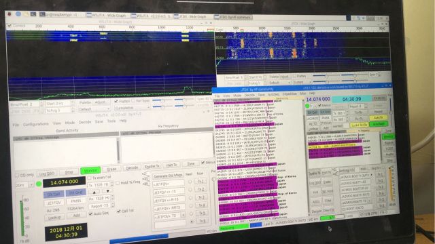Click the green Monitor button in WSJT-X
The width and height of the screenshot is (435, 244).
[90, 170]
